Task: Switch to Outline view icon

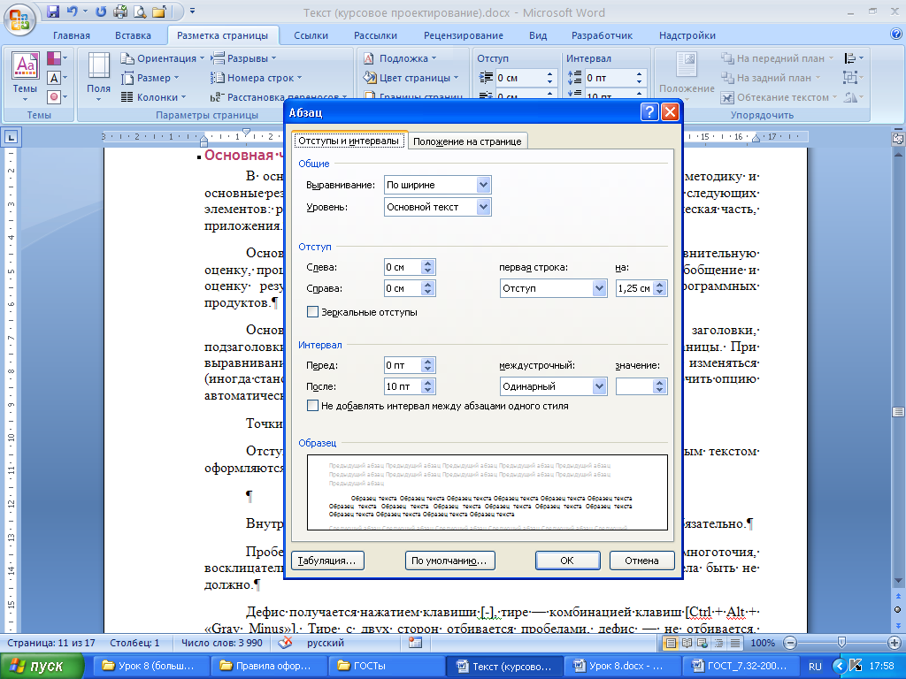Action: [718, 643]
